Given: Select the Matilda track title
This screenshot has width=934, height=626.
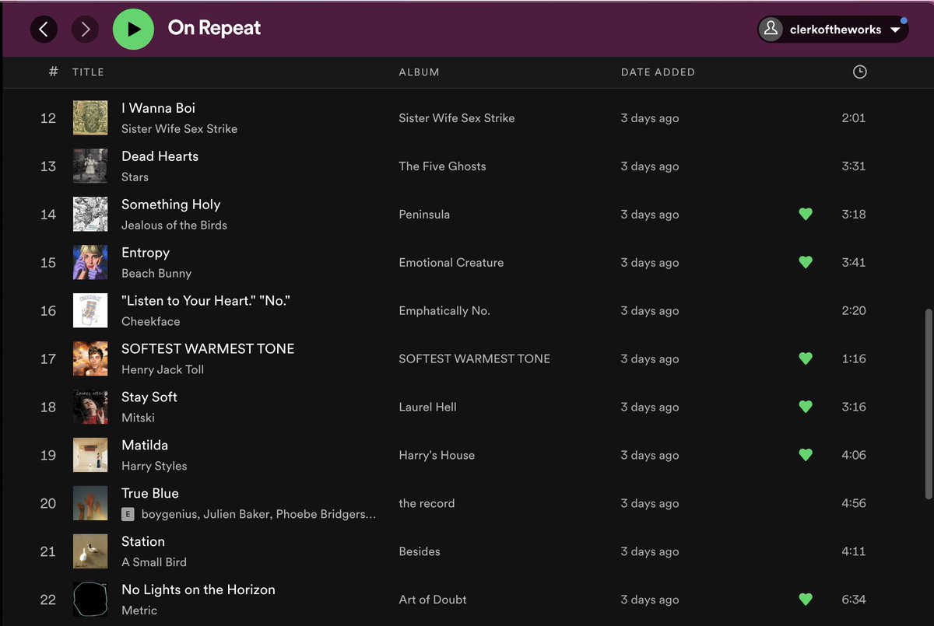Looking at the screenshot, I should click(x=145, y=445).
